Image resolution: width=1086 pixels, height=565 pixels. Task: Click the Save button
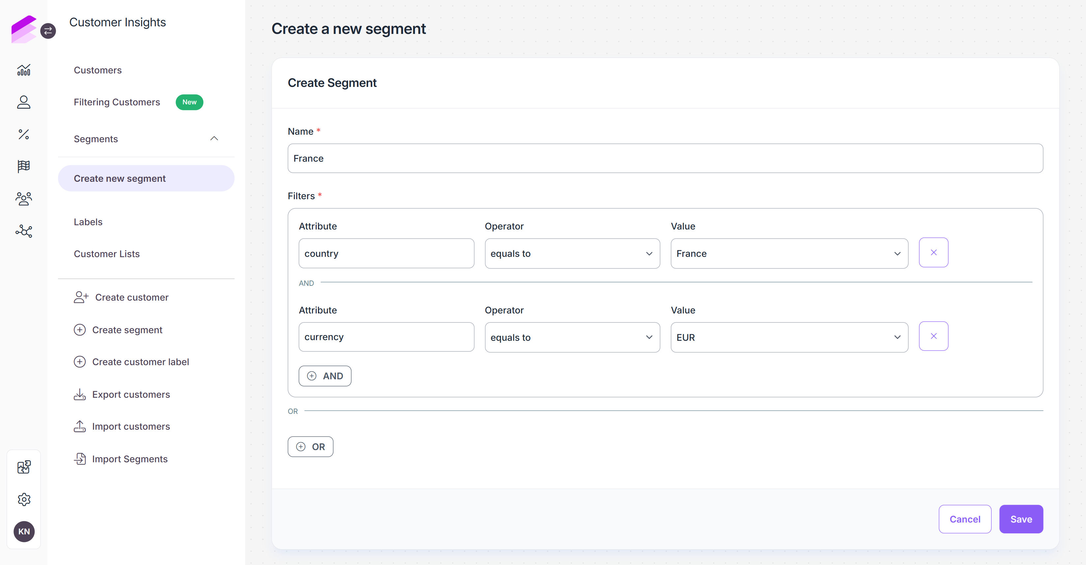pos(1021,519)
